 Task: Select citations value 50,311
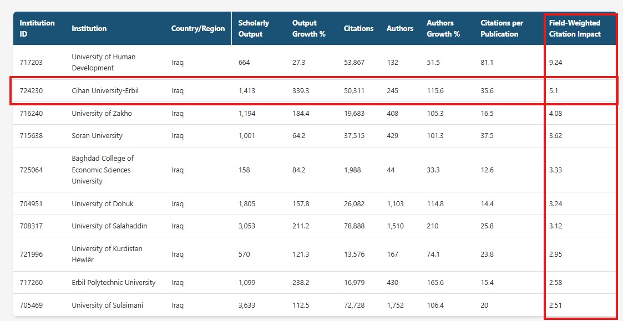[x=354, y=90]
